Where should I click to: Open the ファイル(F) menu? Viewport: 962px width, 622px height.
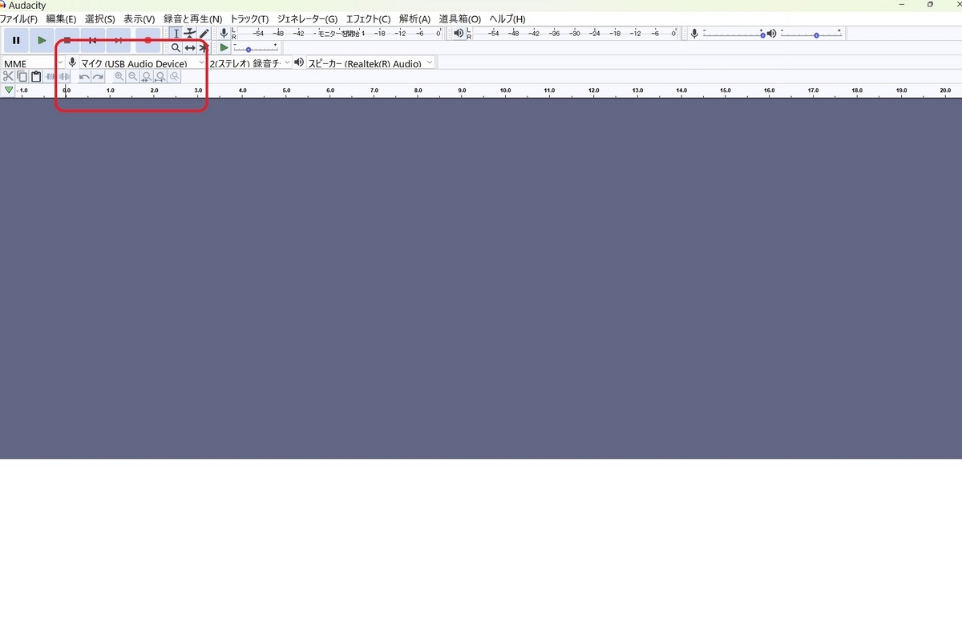click(18, 19)
